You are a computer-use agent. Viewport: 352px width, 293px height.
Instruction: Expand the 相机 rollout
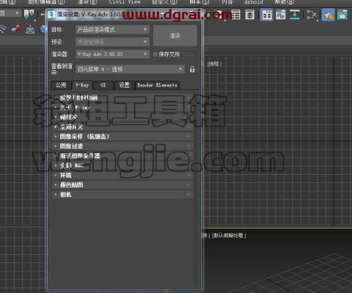(x=123, y=194)
